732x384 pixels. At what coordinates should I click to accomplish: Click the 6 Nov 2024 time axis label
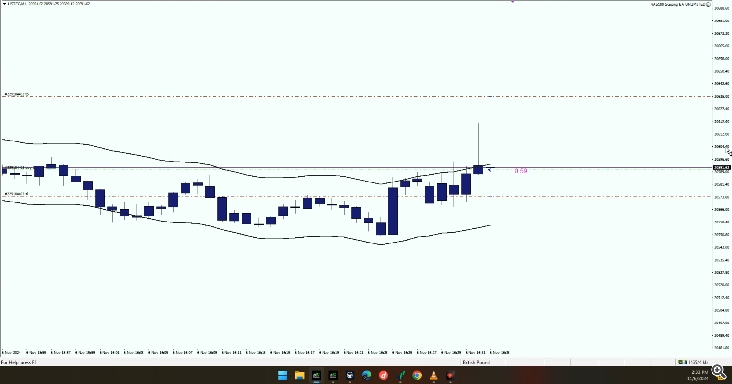(x=12, y=352)
